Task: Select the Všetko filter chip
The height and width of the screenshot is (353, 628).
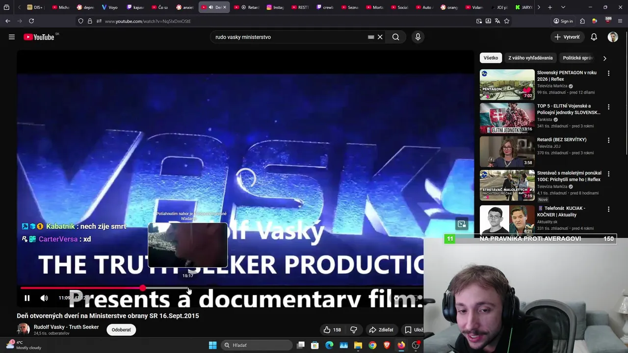Action: click(x=491, y=58)
